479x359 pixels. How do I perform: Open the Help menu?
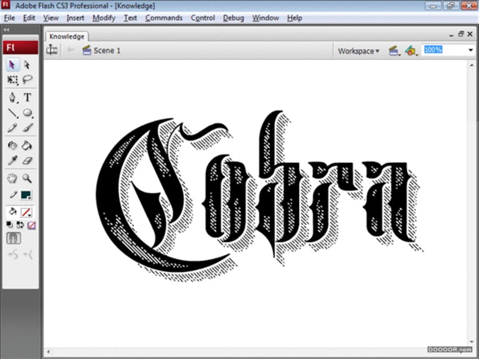(x=295, y=18)
